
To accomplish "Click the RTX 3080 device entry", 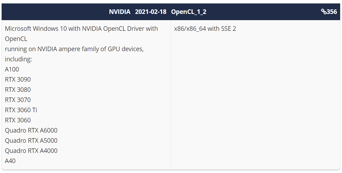I will pos(18,90).
